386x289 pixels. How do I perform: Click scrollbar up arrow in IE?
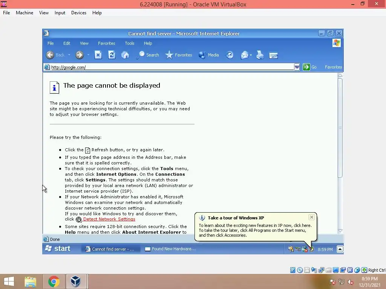coord(340,75)
